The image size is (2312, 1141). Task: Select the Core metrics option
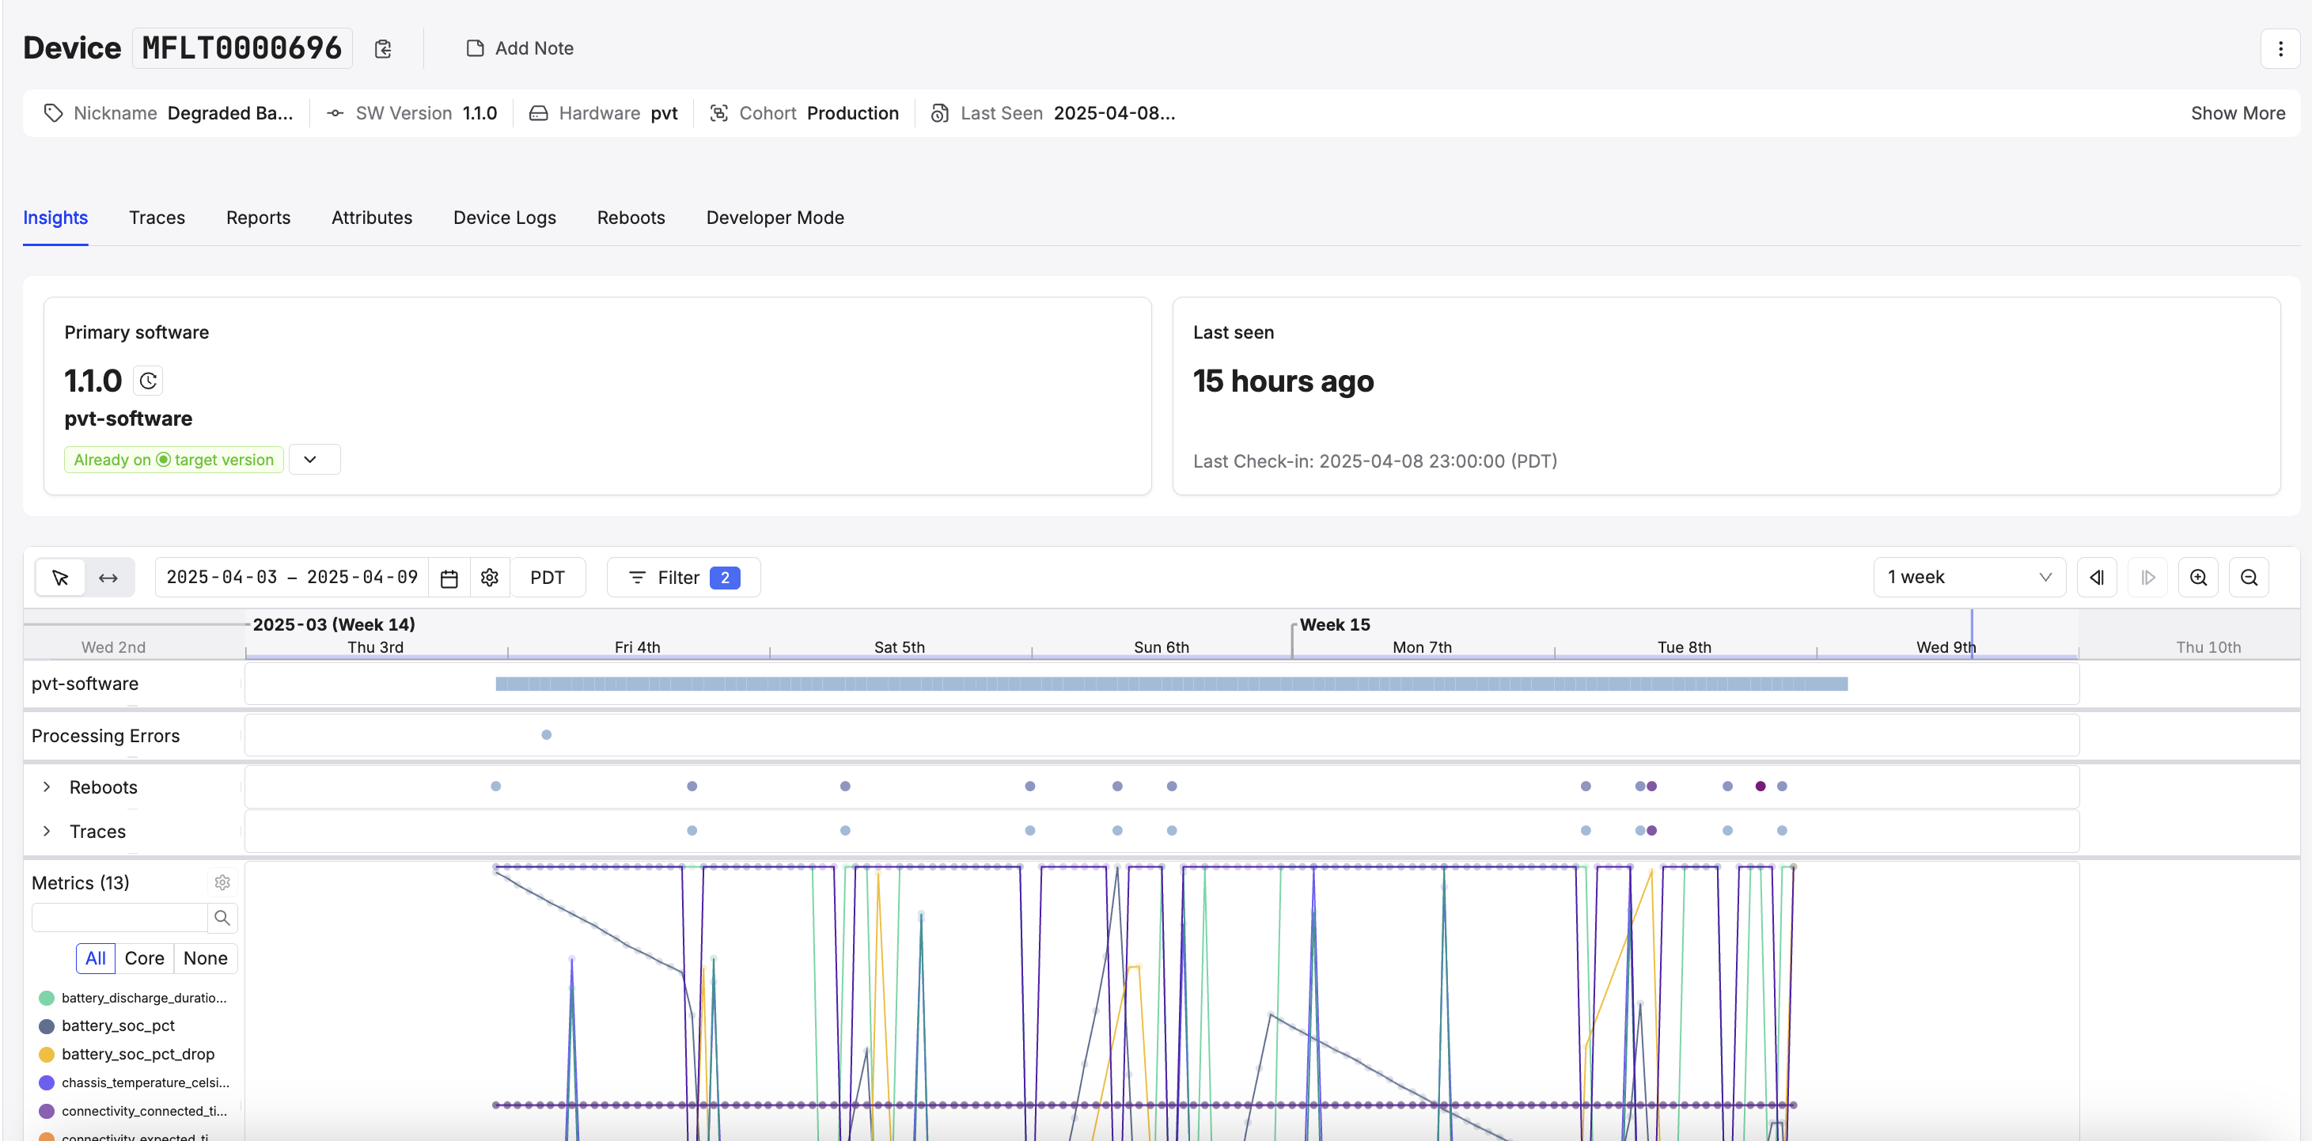[143, 958]
